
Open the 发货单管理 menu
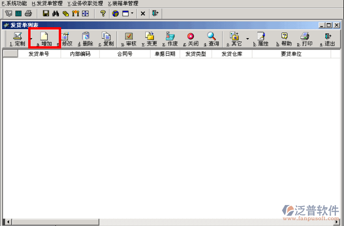pos(47,3)
